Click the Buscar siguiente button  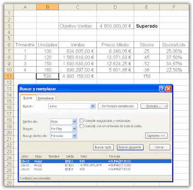[x=130, y=147]
